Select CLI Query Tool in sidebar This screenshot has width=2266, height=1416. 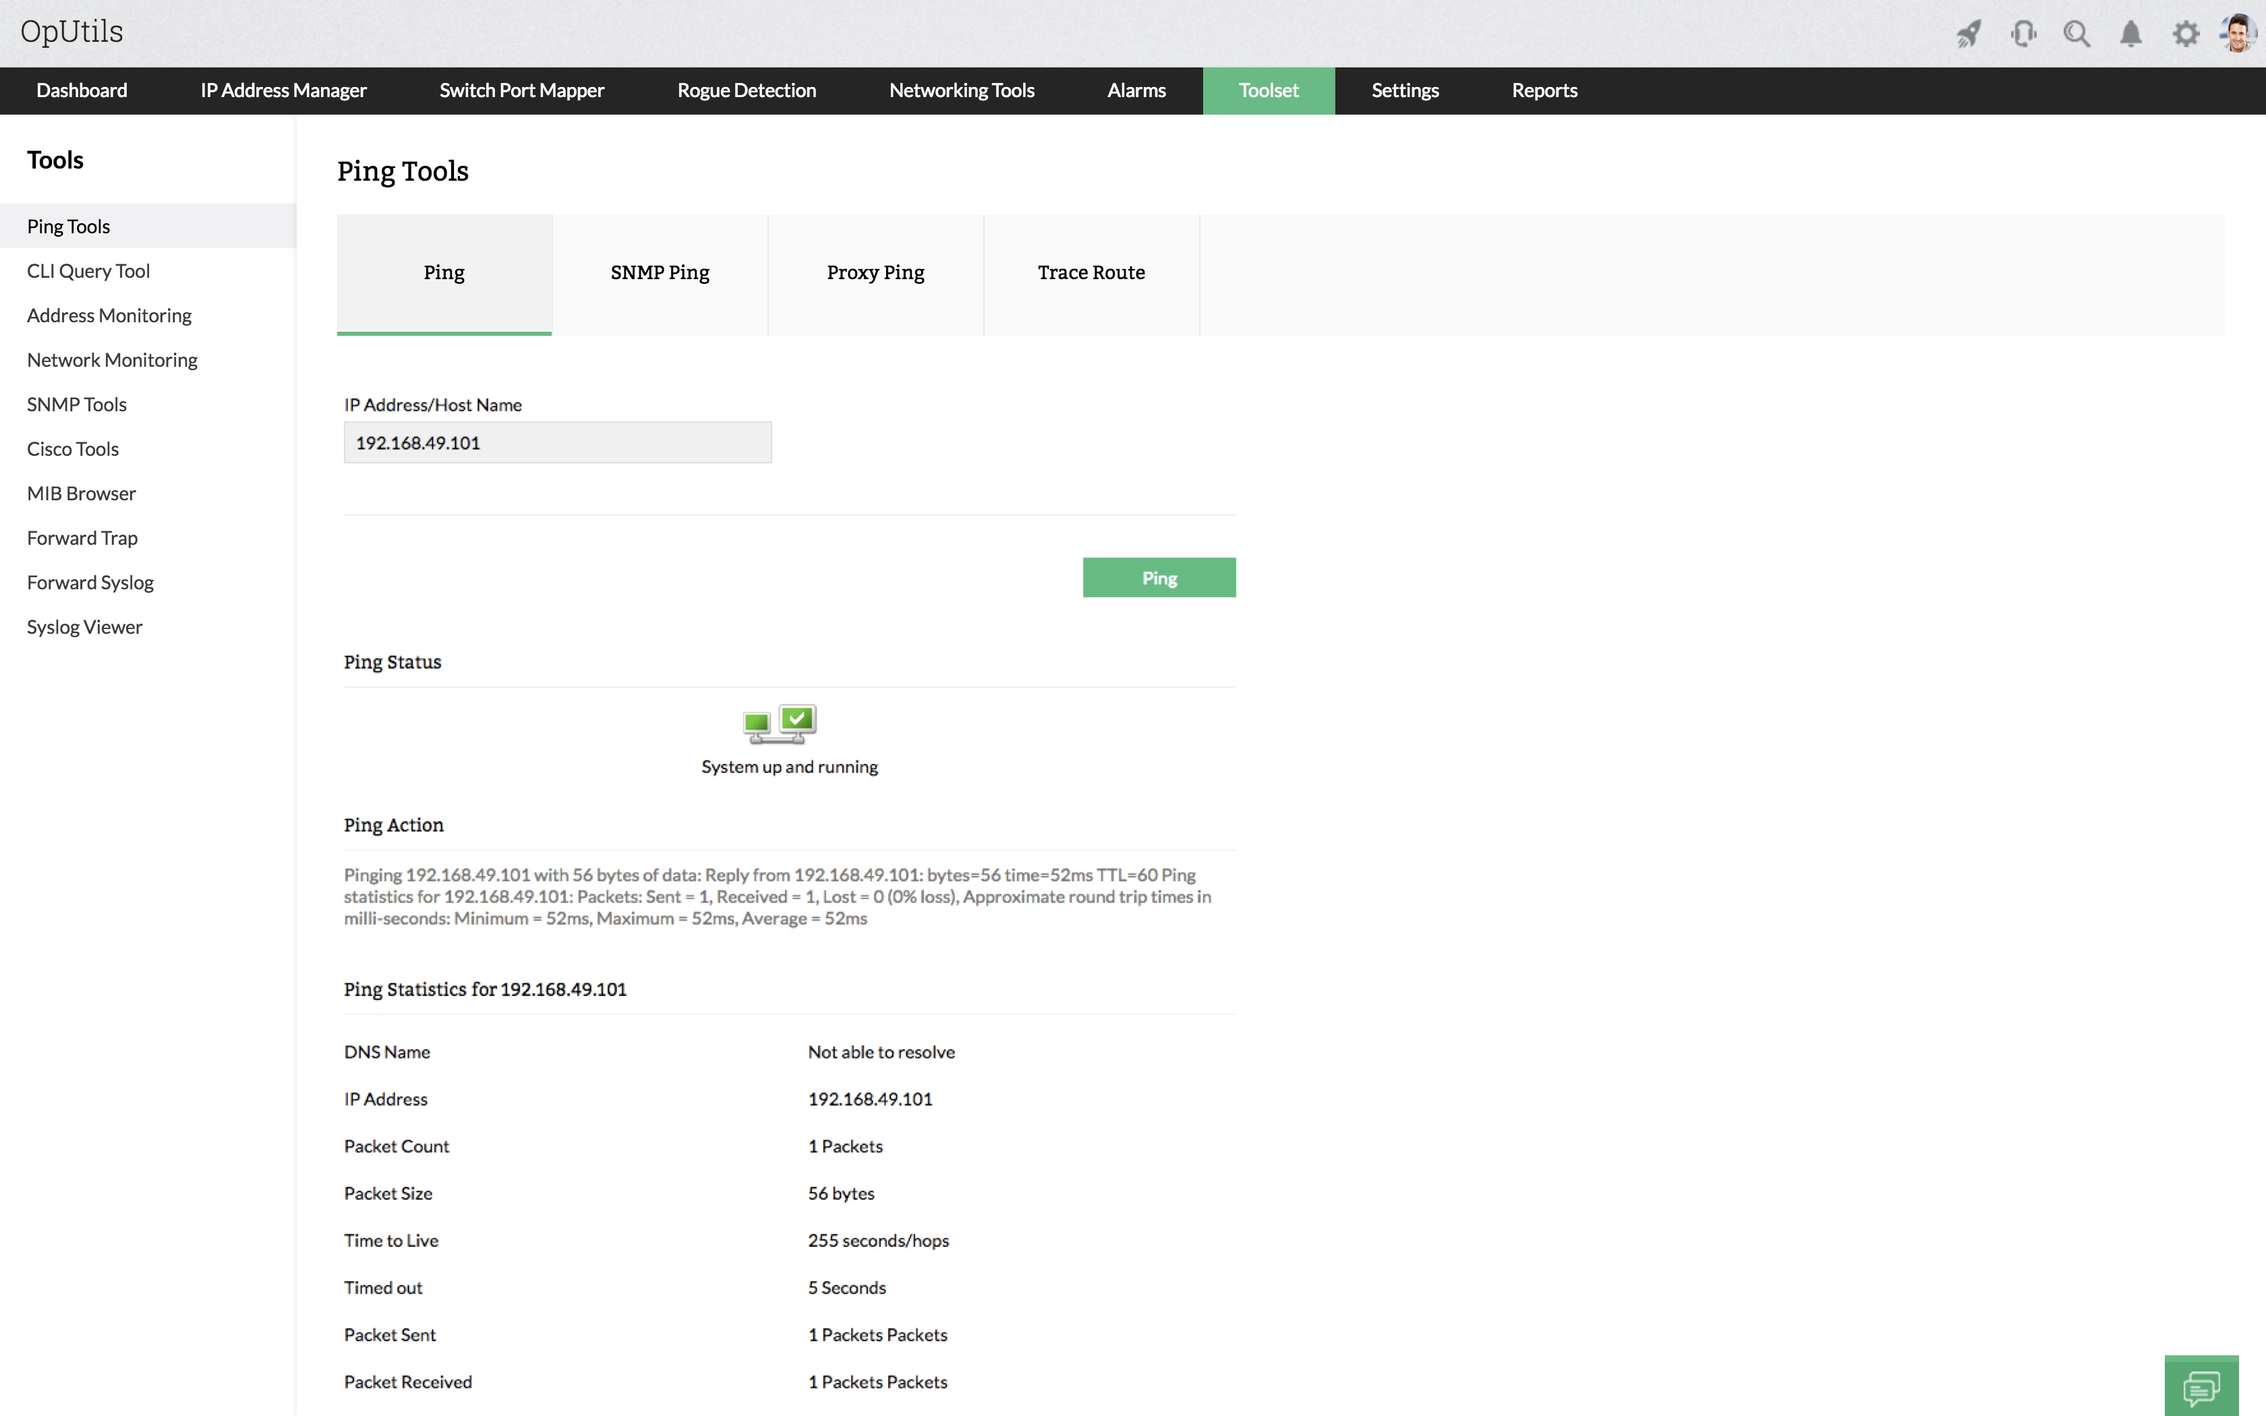88,272
